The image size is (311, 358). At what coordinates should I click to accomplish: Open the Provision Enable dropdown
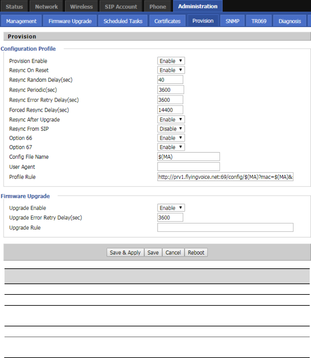pyautogui.click(x=171, y=61)
